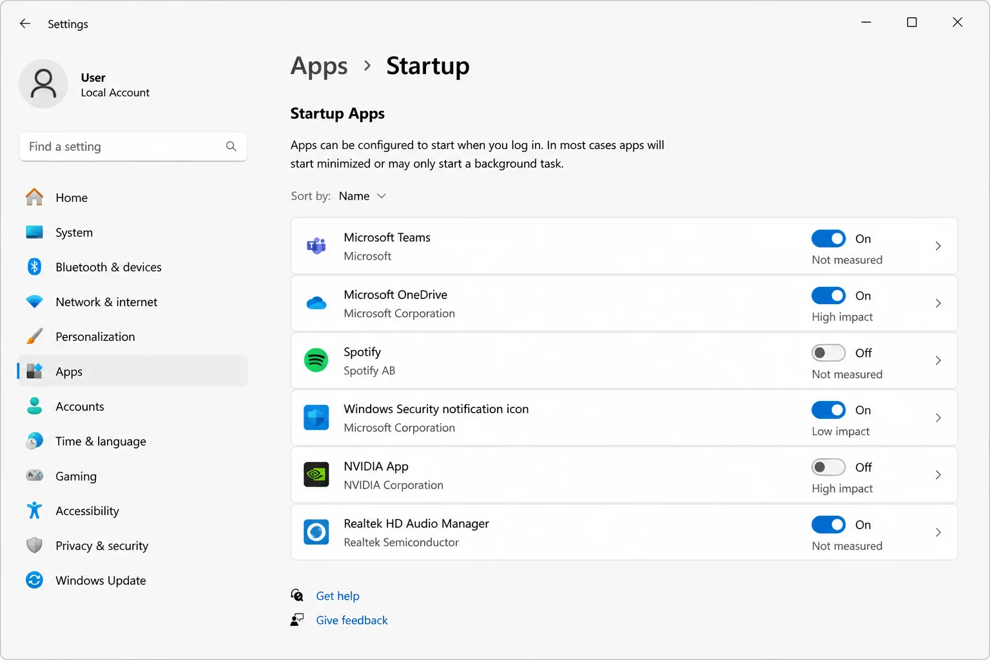This screenshot has width=990, height=660.
Task: Open Time & language settings
Action: click(x=133, y=441)
